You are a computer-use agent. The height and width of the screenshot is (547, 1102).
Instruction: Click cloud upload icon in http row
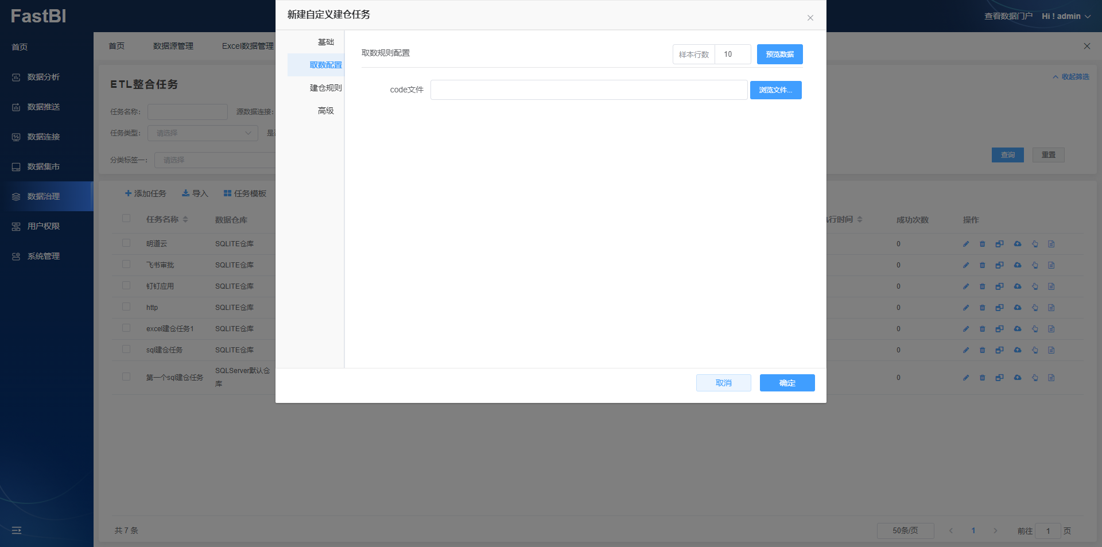click(x=1018, y=308)
